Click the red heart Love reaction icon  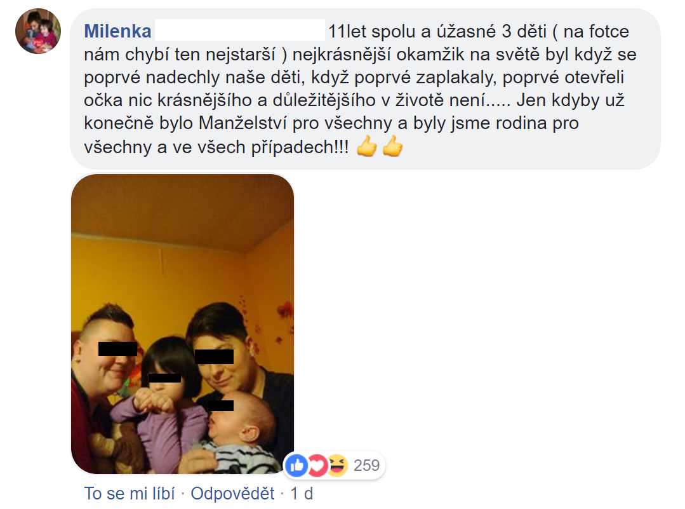coord(317,465)
